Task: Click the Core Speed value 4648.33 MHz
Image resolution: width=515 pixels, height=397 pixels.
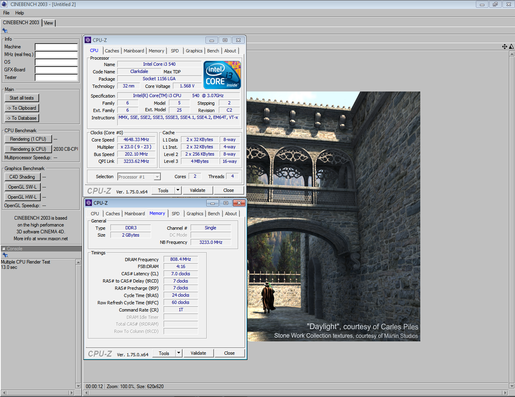Action: pyautogui.click(x=136, y=139)
